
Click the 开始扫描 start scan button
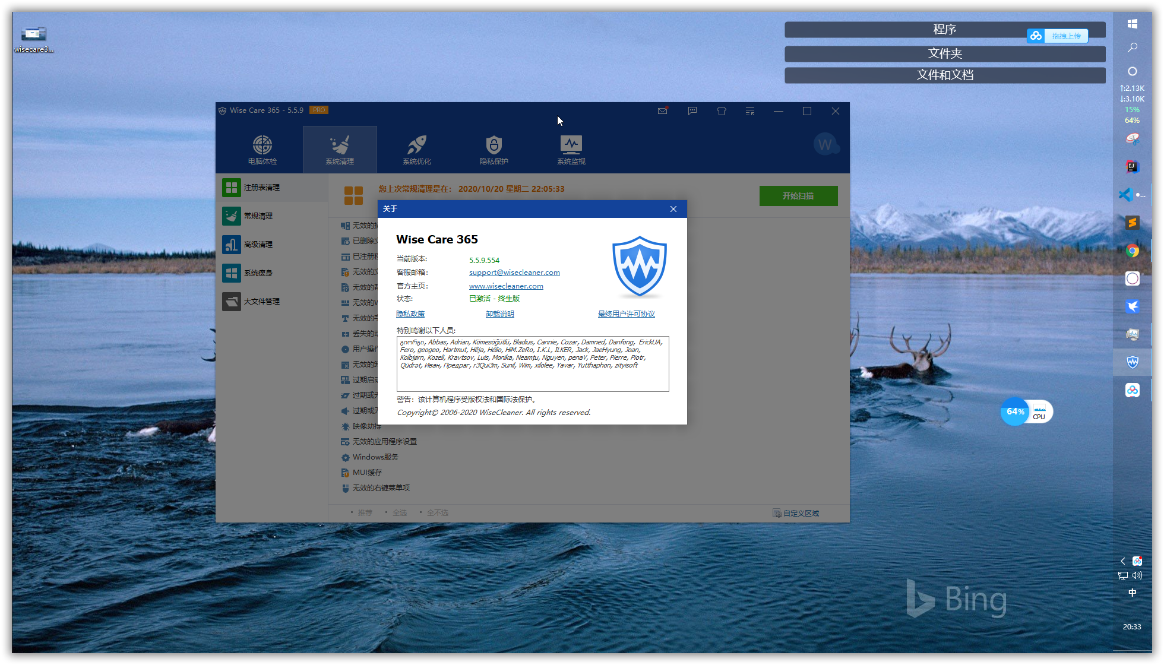pyautogui.click(x=798, y=196)
